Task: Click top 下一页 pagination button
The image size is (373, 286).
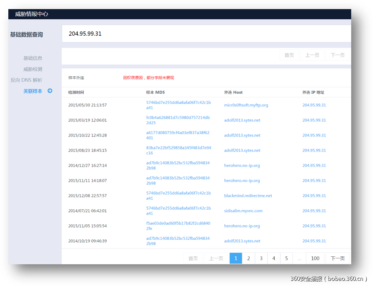Action: pyautogui.click(x=337, y=55)
